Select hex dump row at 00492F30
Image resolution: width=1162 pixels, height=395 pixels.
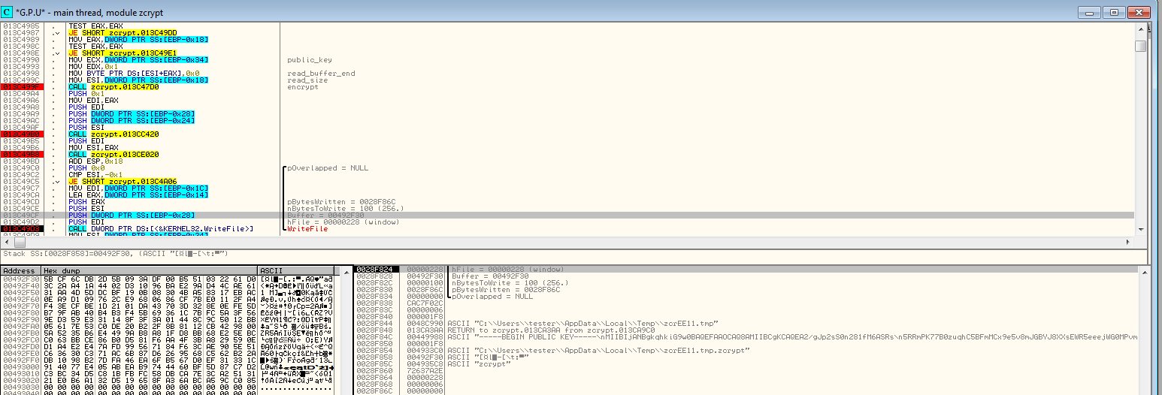point(150,279)
